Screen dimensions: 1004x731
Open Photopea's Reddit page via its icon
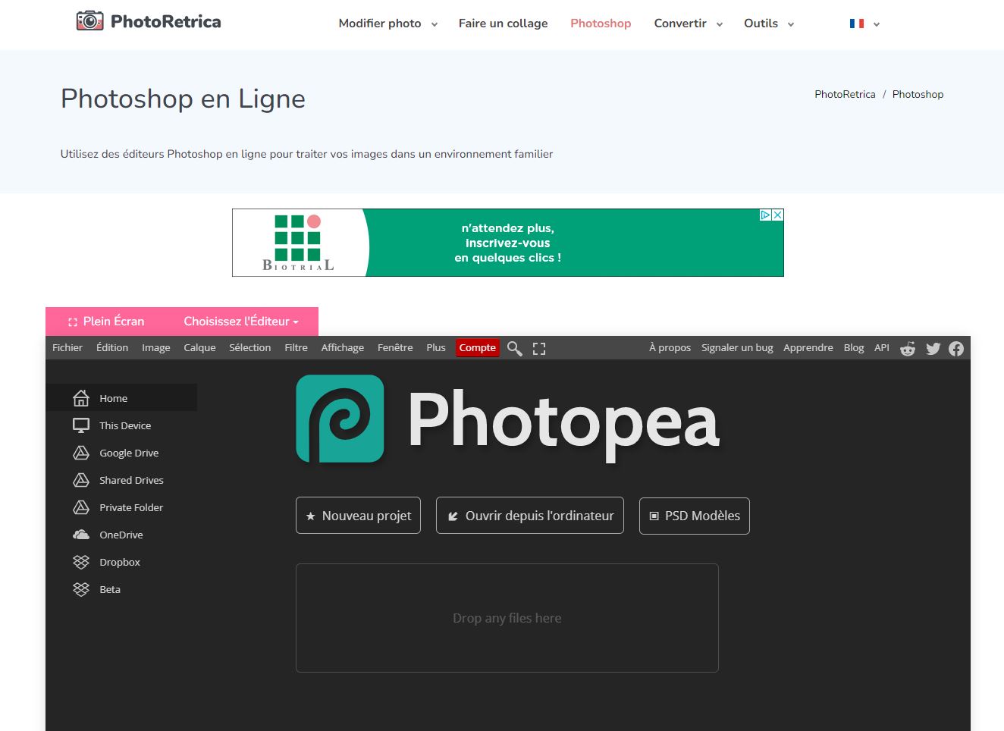click(x=907, y=348)
